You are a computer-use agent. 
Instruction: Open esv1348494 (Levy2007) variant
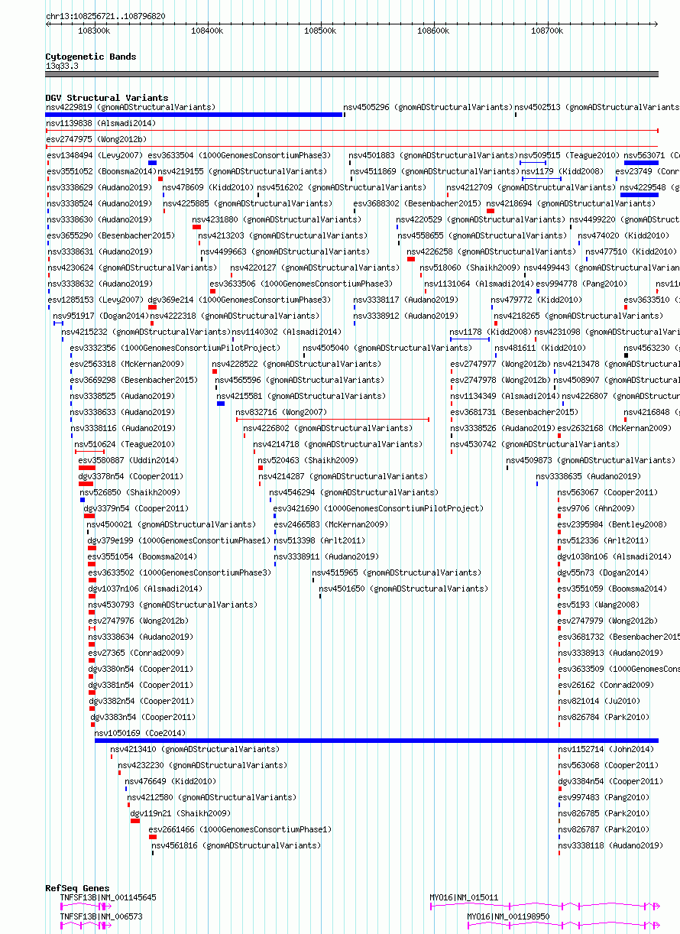(95, 155)
